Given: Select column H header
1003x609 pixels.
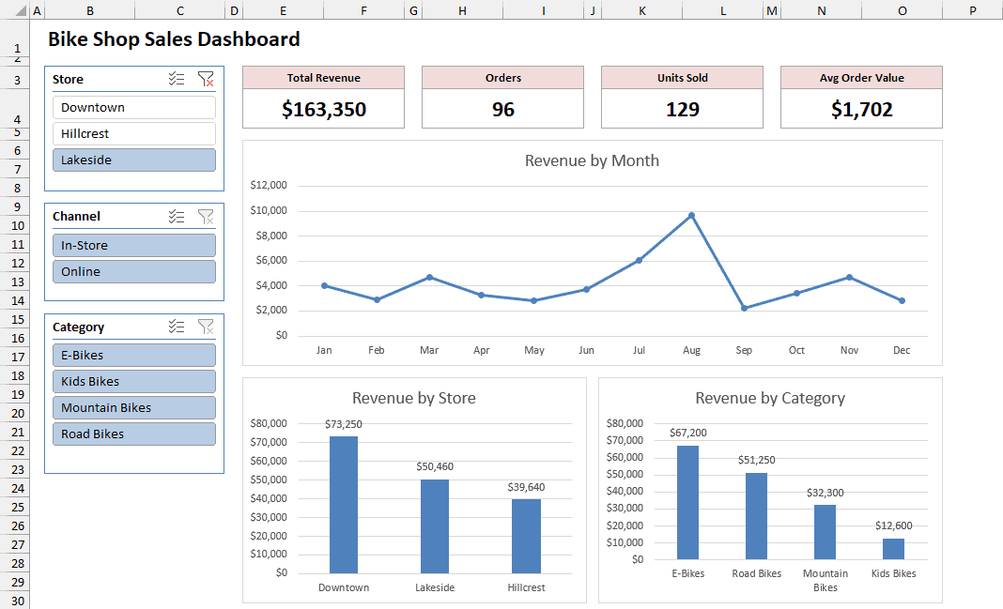Looking at the screenshot, I should click(x=462, y=10).
